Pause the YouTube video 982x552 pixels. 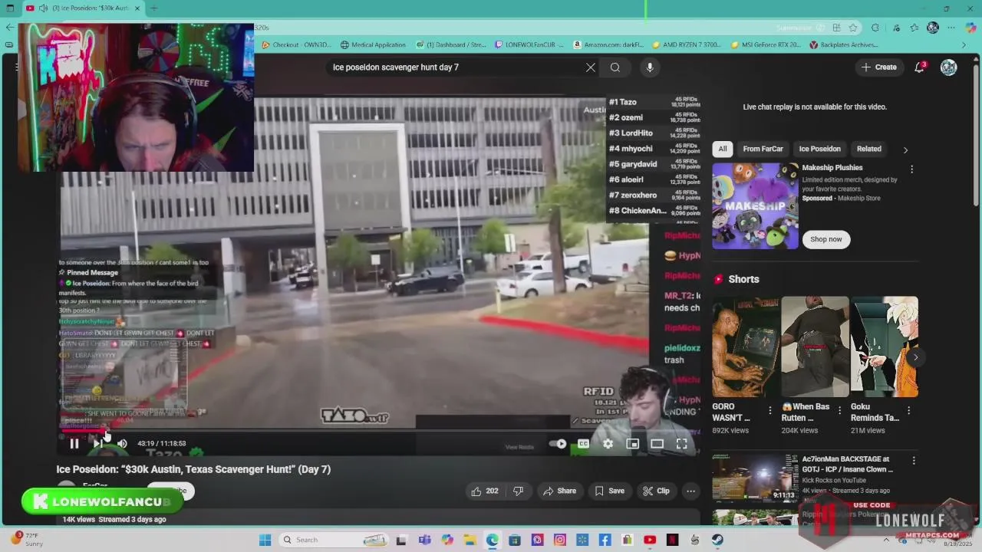click(x=74, y=443)
